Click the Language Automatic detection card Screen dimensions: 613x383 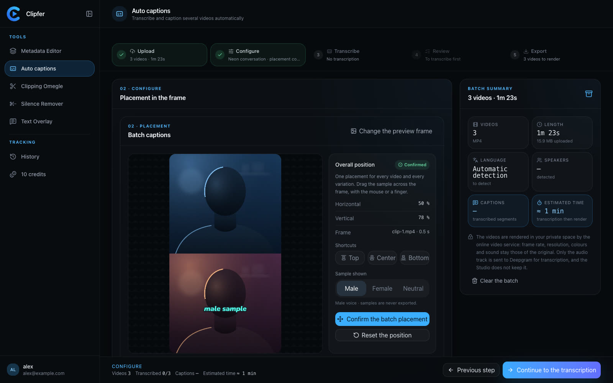(498, 172)
